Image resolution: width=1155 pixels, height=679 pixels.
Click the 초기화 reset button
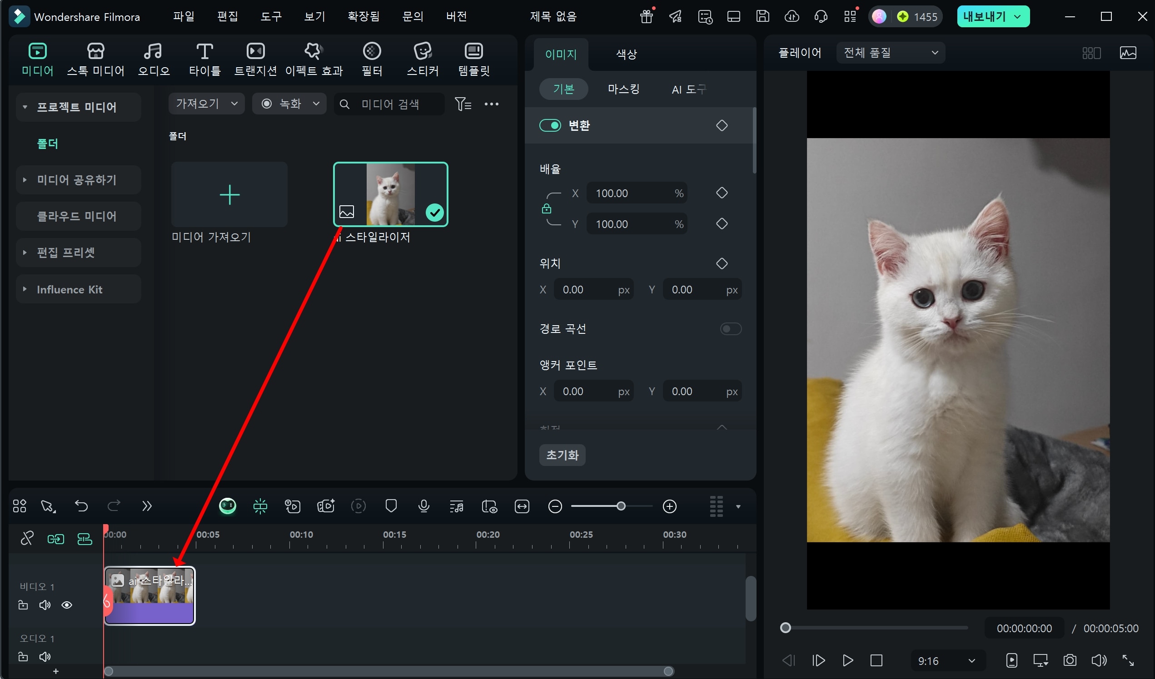[562, 455]
